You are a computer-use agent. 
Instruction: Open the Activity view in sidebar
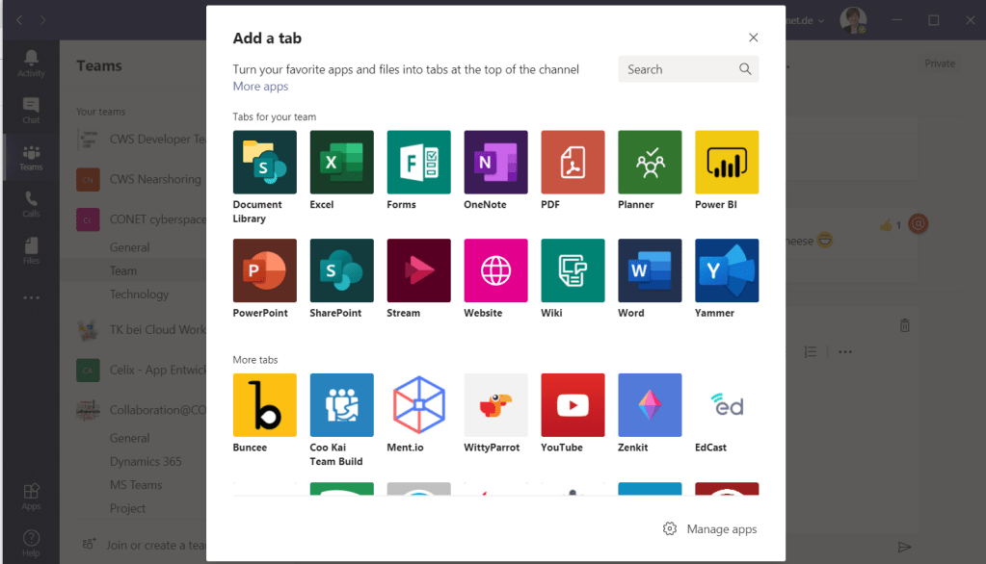tap(31, 64)
